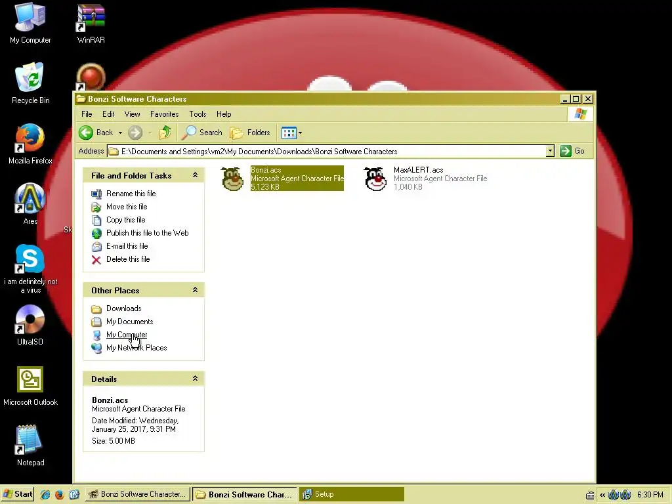The width and height of the screenshot is (672, 504).
Task: Go to Downloads in Other Places
Action: point(123,308)
